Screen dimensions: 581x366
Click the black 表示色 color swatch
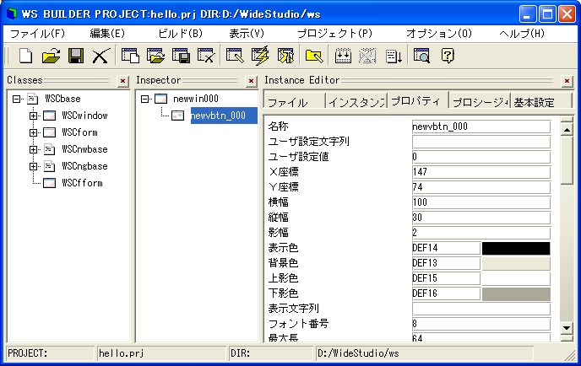pyautogui.click(x=516, y=248)
